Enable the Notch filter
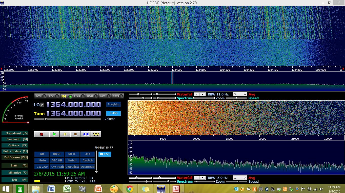The width and height of the screenshot is (345, 193). pos(72,160)
